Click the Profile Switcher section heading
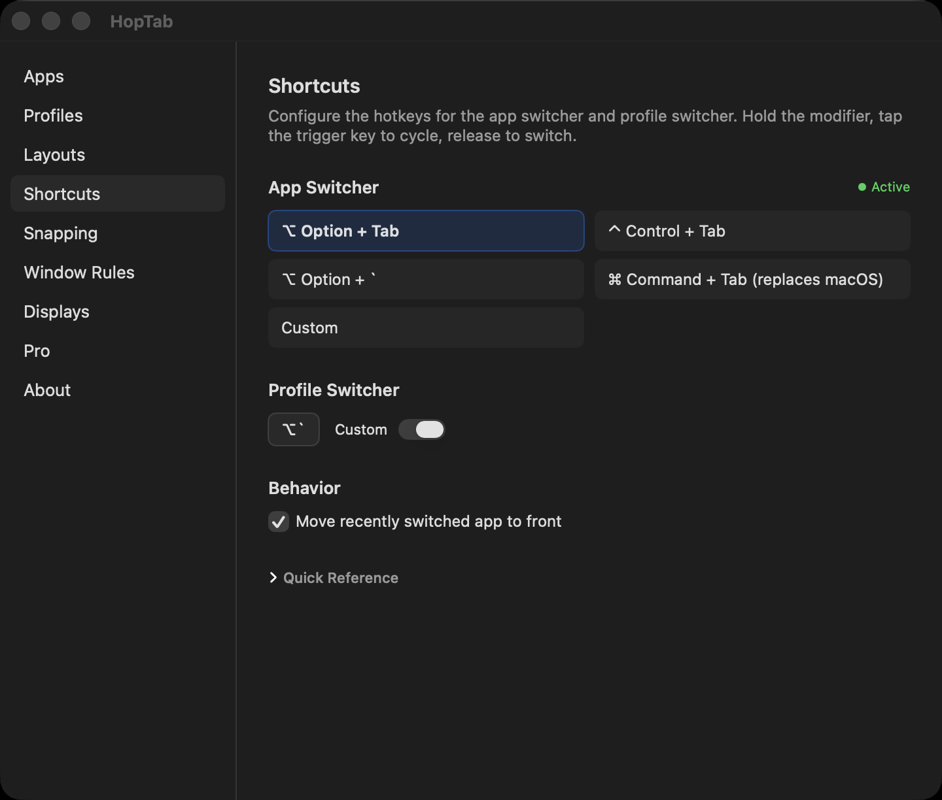Image resolution: width=942 pixels, height=800 pixels. pos(334,390)
